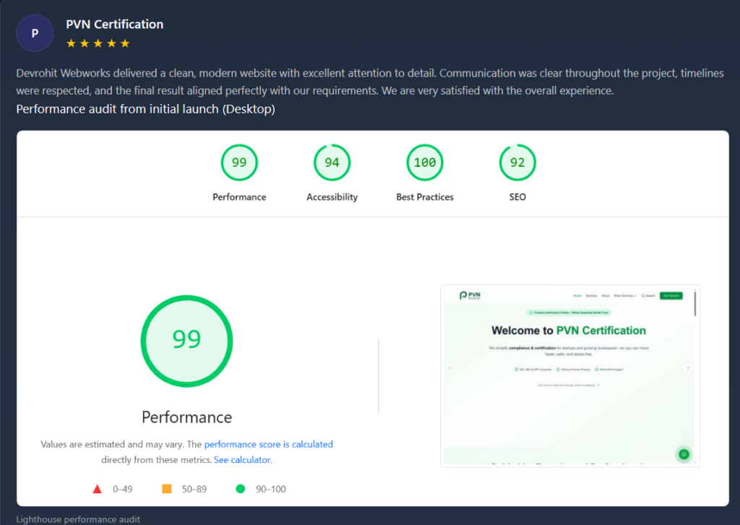Click the green Get Started button in preview

tap(671, 296)
